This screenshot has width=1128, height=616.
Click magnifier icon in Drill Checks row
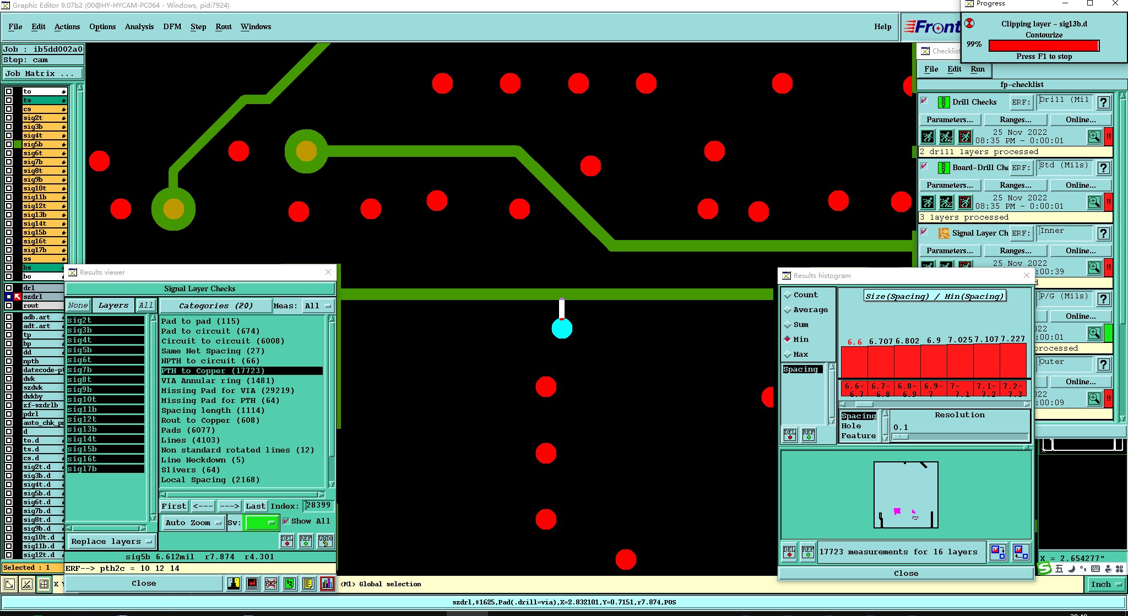(x=1094, y=137)
